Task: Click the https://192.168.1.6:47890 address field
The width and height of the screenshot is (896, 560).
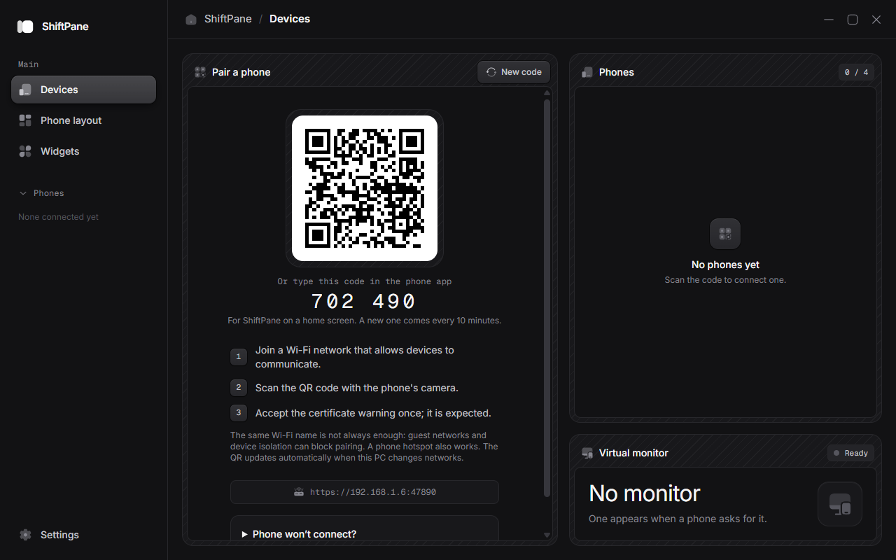Action: click(365, 492)
